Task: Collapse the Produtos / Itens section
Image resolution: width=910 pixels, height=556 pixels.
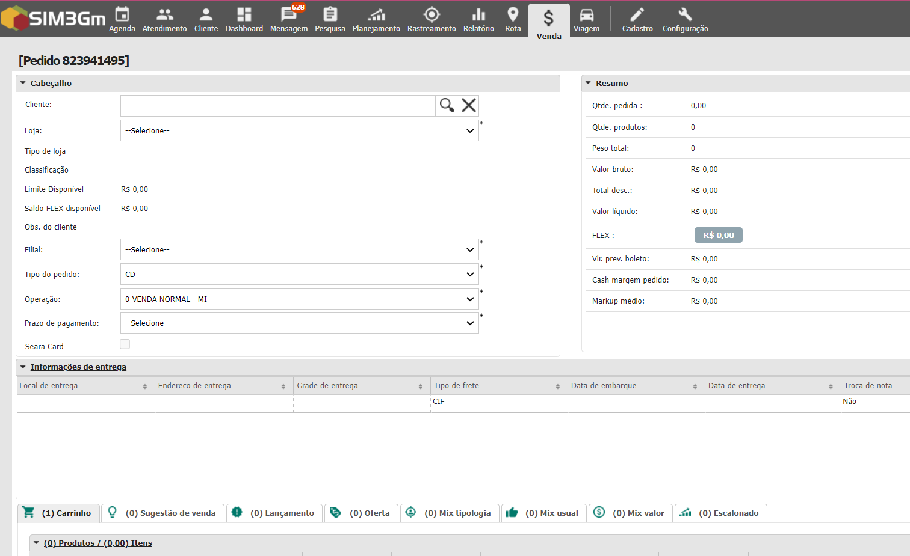Action: pyautogui.click(x=36, y=543)
